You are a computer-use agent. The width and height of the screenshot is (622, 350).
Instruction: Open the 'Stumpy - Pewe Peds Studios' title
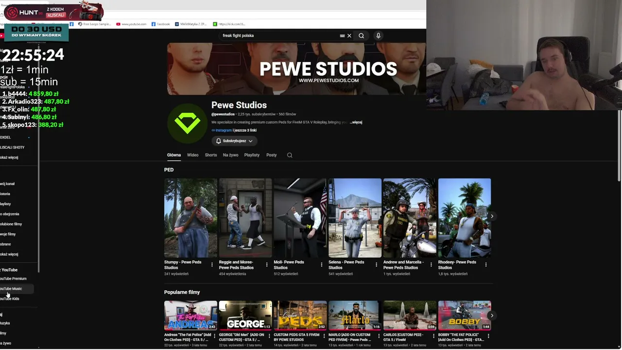183,265
